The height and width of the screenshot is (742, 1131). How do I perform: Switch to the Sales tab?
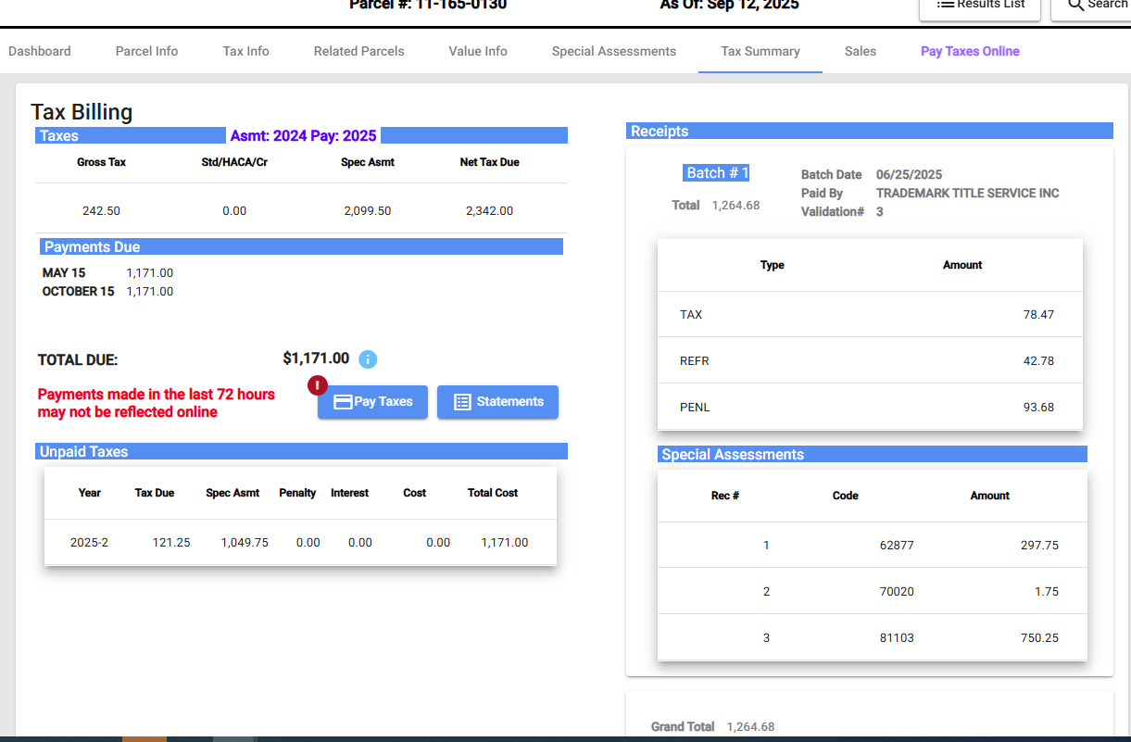point(860,51)
